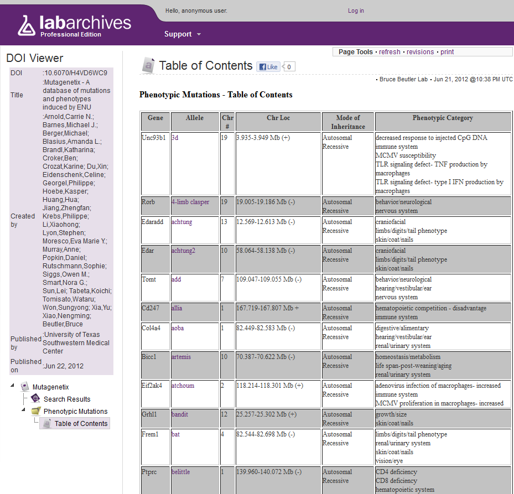
Task: Click the Like count bubble
Action: (x=289, y=67)
